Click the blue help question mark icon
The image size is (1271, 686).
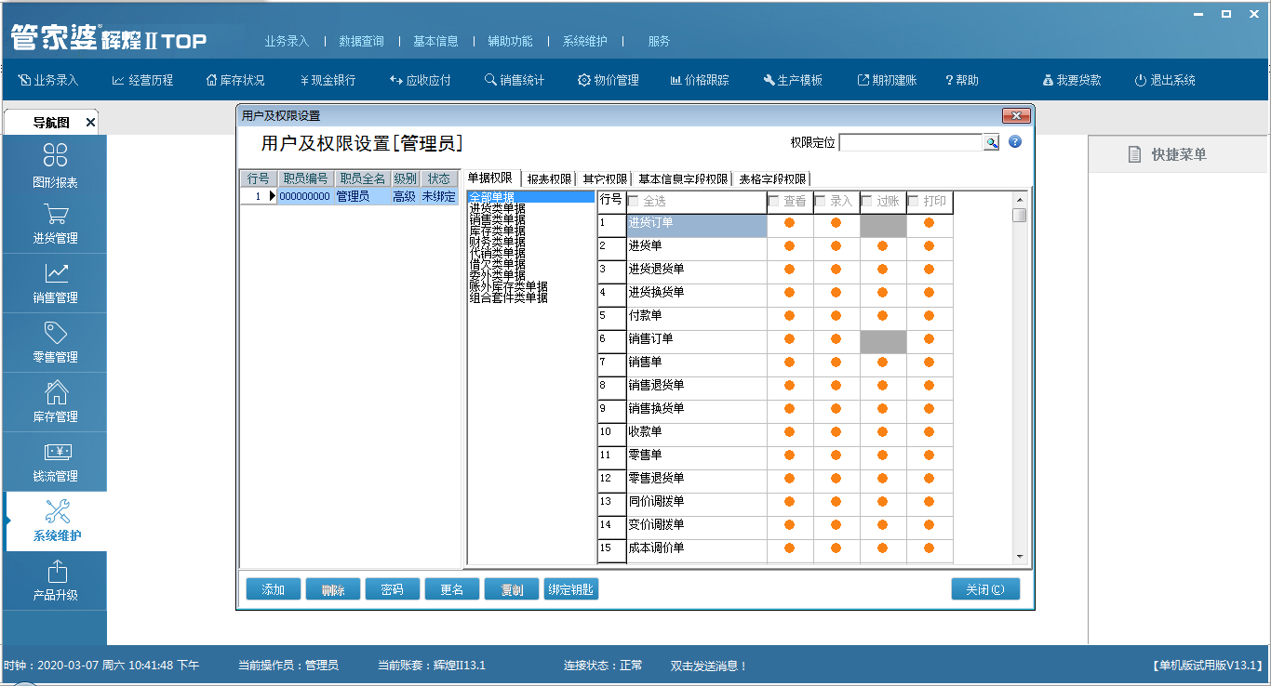1015,142
